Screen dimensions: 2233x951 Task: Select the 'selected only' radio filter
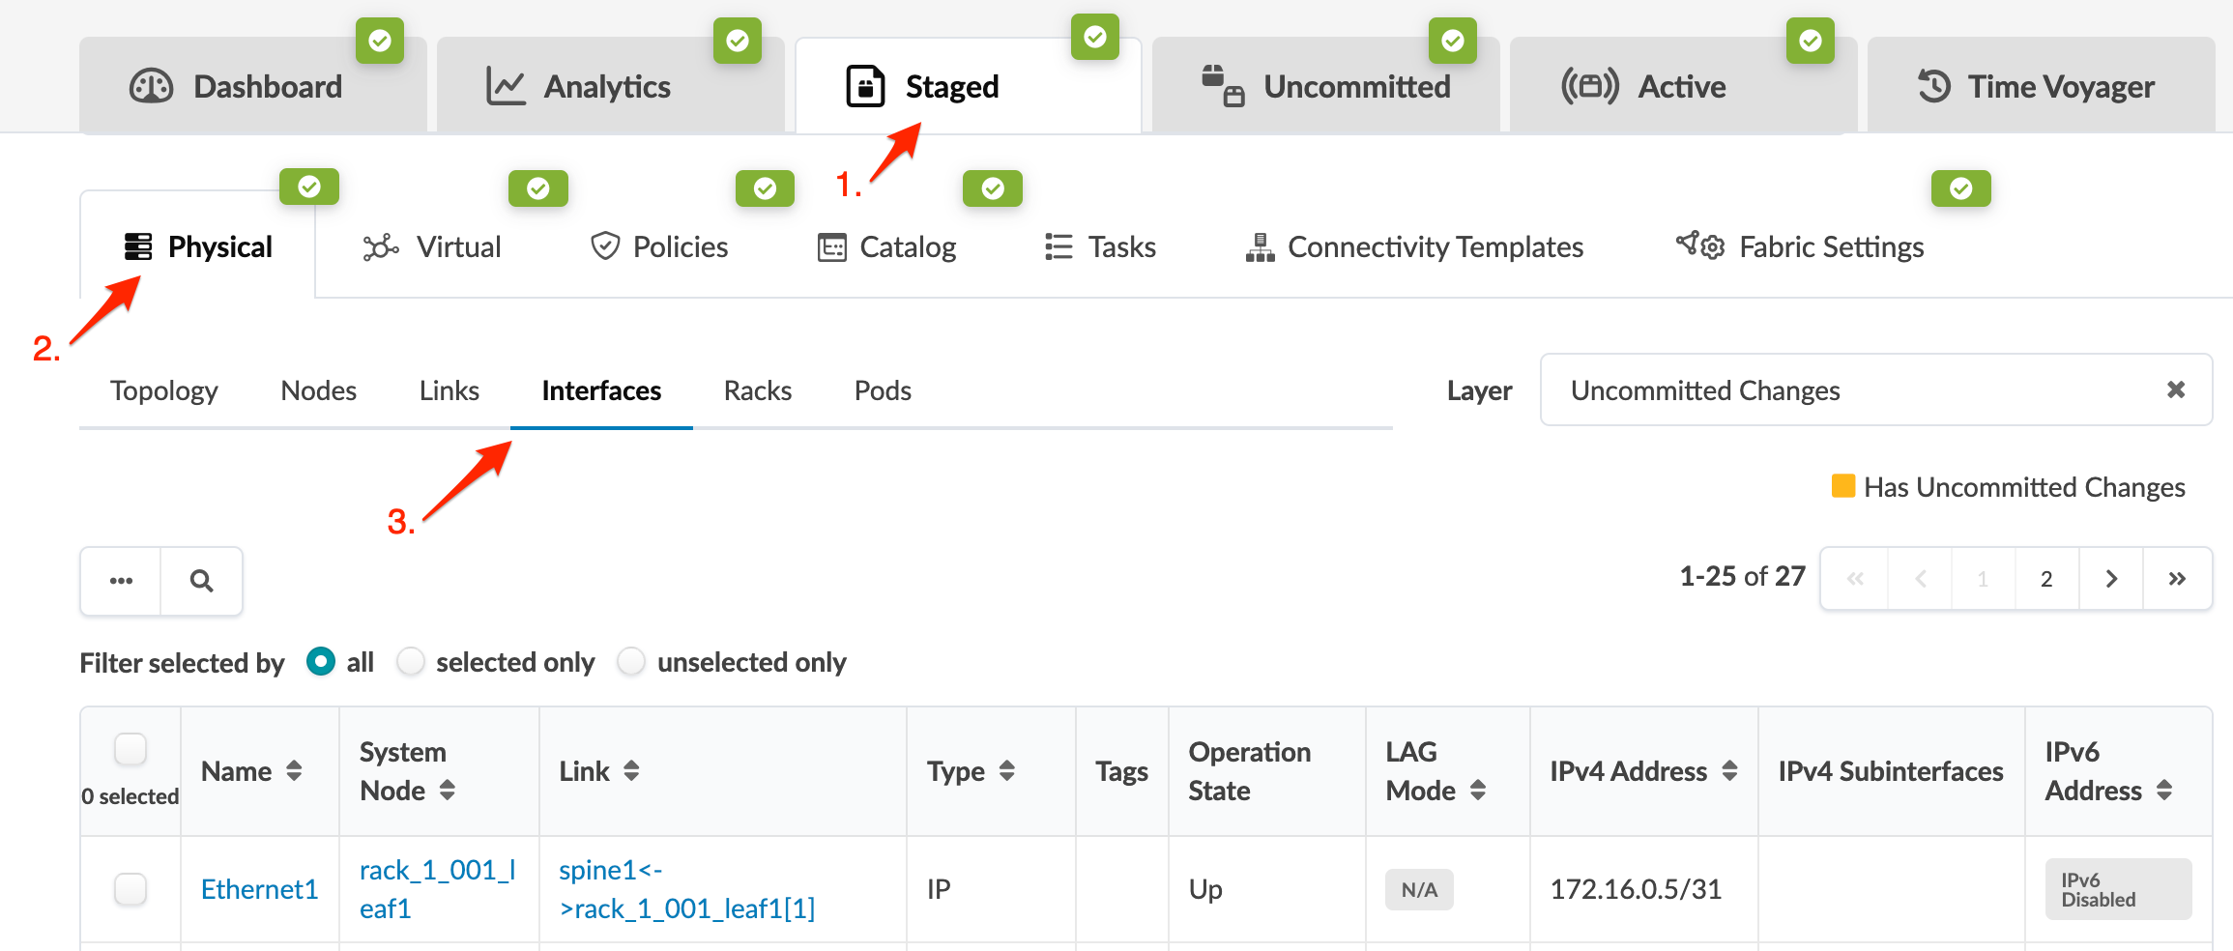[x=411, y=662]
